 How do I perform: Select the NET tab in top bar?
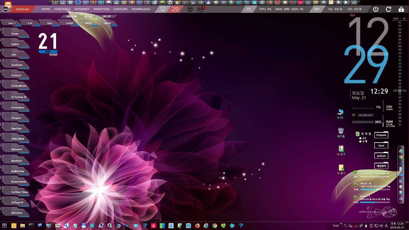point(317,9)
